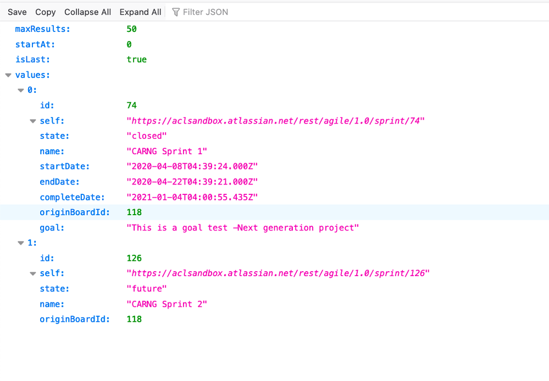The image size is (549, 381).
Task: Collapse entry 0 disclosure triangle
Action: (x=21, y=89)
